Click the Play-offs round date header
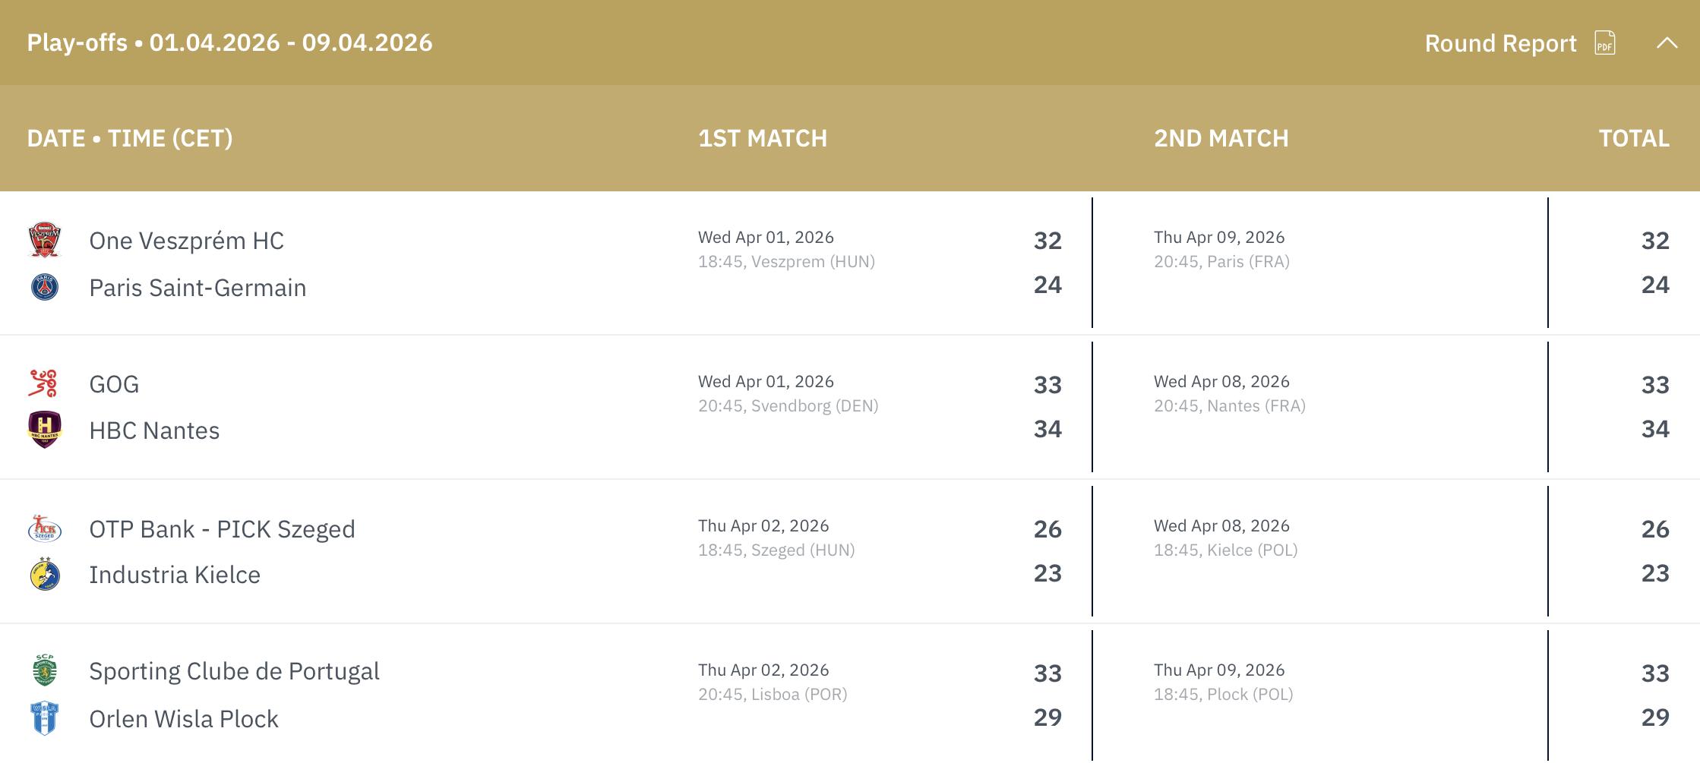The width and height of the screenshot is (1700, 763). click(x=229, y=43)
